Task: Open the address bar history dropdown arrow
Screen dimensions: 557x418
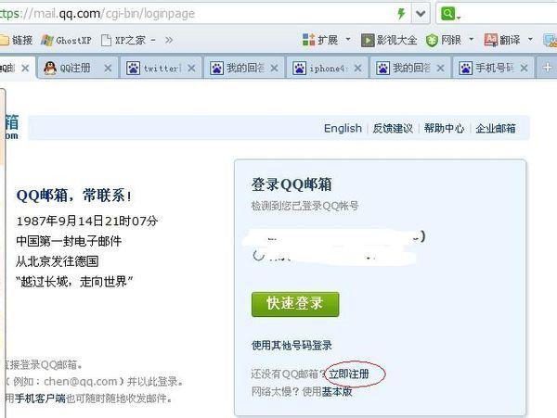Action: click(421, 14)
